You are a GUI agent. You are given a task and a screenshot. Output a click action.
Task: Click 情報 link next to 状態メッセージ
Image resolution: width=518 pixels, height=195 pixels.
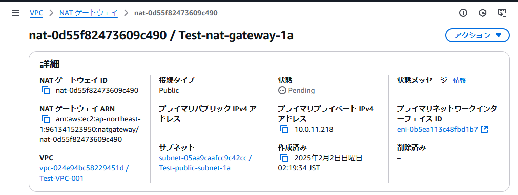(460, 80)
